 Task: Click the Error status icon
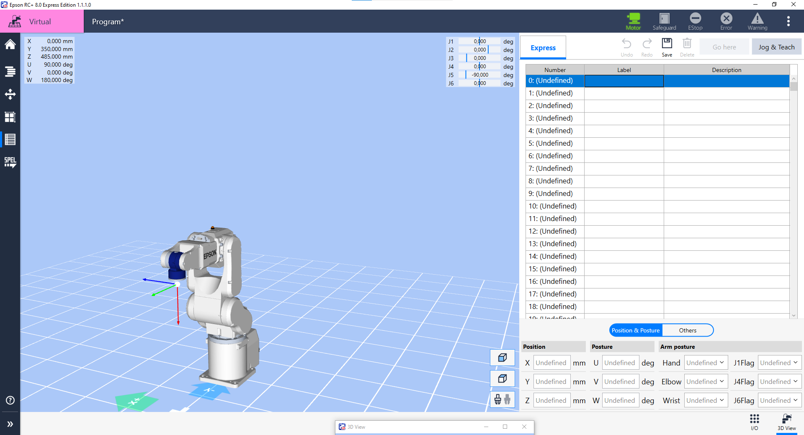point(726,21)
